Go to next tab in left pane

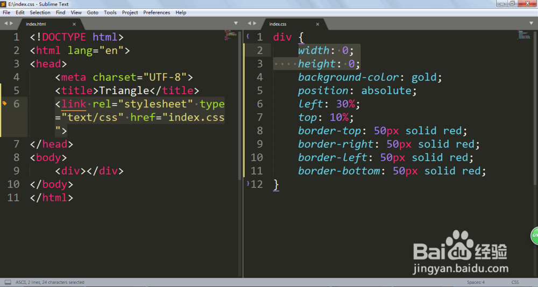click(11, 23)
